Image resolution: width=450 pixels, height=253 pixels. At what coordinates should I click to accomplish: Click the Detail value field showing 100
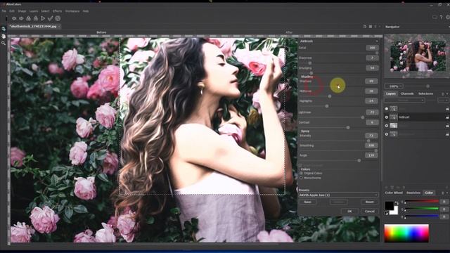pos(372,48)
